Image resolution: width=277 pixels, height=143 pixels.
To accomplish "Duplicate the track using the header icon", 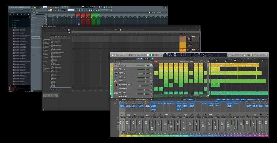I will tap(117, 61).
